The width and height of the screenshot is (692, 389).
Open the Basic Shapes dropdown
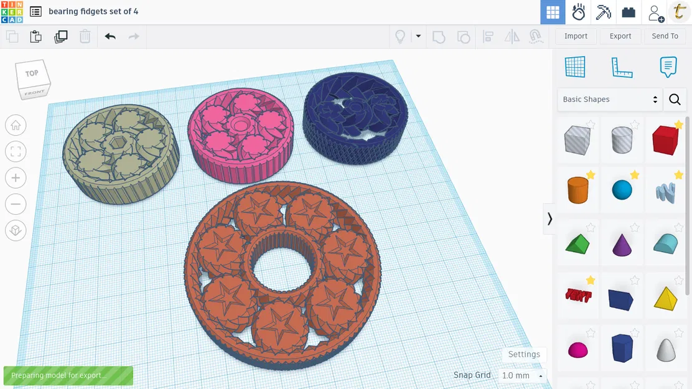610,100
